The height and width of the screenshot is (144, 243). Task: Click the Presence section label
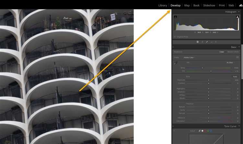[x=190, y=104]
